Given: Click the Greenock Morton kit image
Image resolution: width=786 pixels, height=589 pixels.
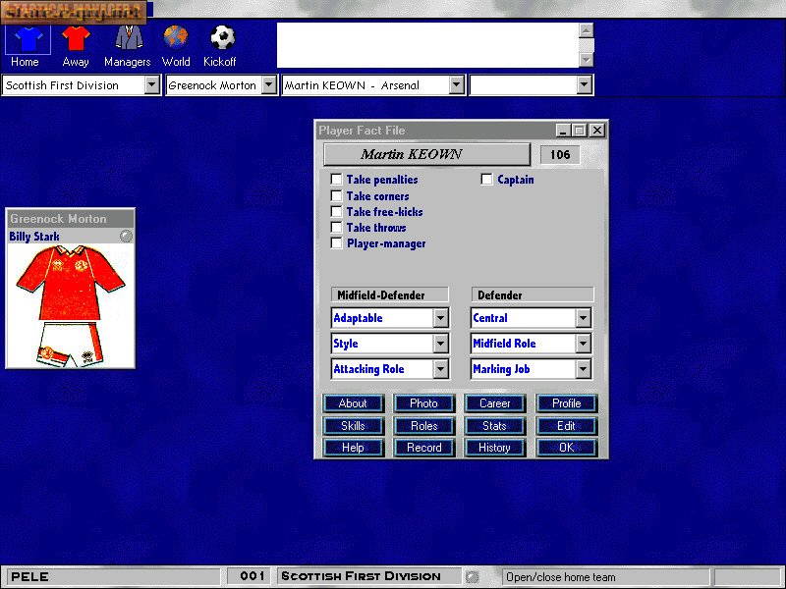Looking at the screenshot, I should [x=70, y=305].
